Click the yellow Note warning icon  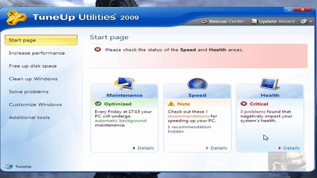click(x=171, y=104)
